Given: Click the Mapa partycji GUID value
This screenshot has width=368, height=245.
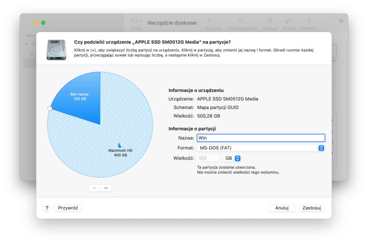Looking at the screenshot, I should tap(218, 107).
